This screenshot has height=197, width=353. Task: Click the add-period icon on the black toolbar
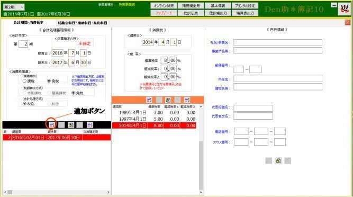pyautogui.click(x=52, y=125)
